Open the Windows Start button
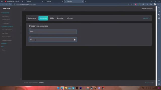 point(58,88)
